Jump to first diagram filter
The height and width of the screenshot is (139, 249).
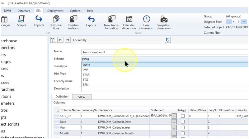coord(229,22)
